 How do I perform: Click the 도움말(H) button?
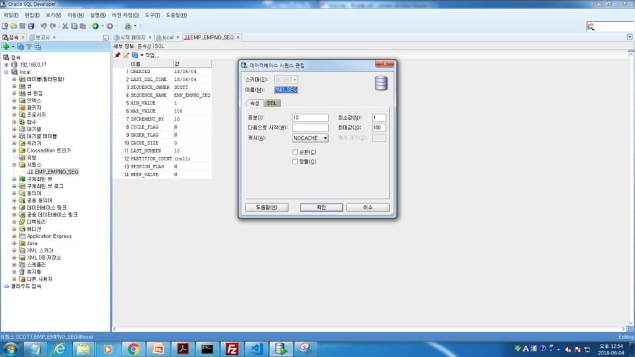(266, 207)
